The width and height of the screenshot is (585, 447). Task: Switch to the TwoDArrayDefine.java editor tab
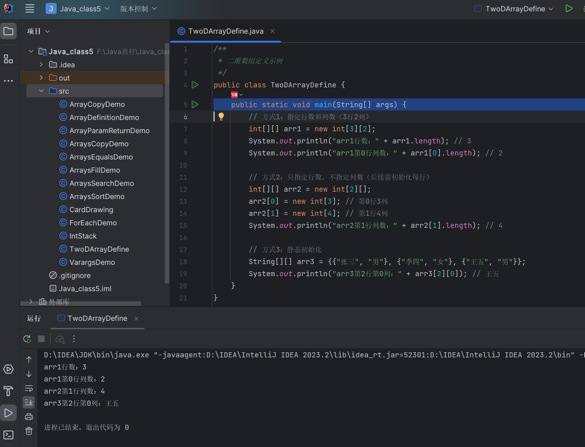[226, 31]
